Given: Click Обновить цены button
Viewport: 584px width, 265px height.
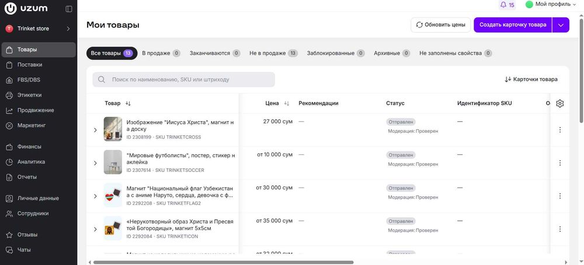Looking at the screenshot, I should (440, 24).
